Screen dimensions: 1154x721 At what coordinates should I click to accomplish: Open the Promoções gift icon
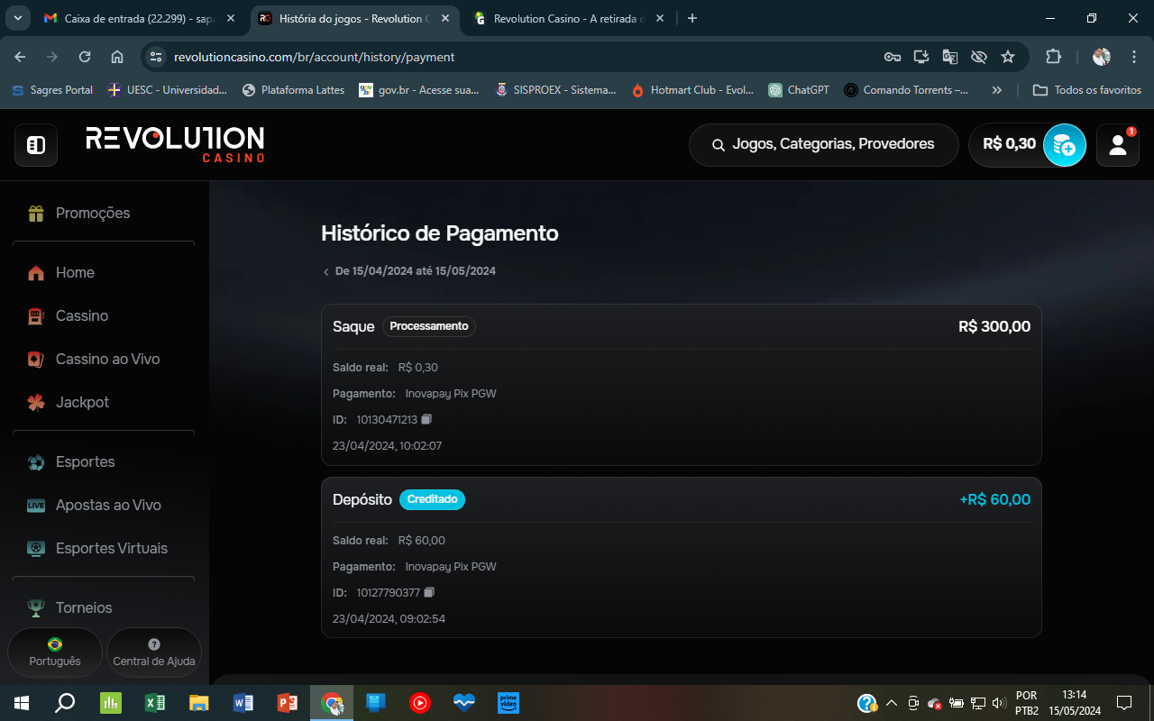34,213
